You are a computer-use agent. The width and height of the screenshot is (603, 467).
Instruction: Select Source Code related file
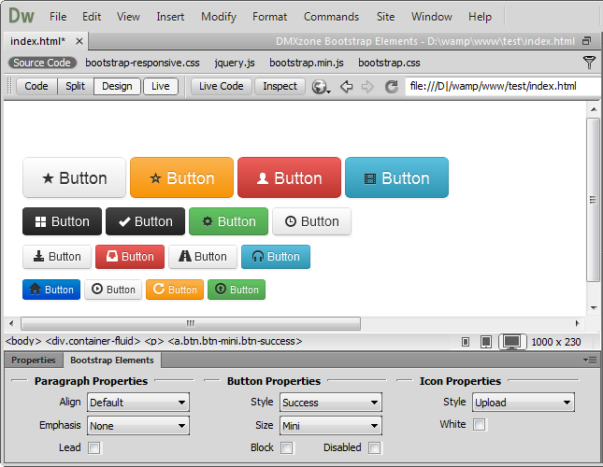point(42,63)
